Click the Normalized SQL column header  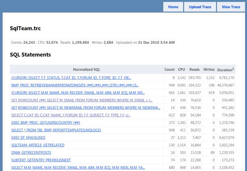coord(87,69)
